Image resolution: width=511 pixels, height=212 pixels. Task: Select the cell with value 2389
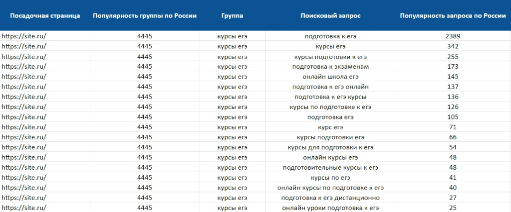[453, 36]
